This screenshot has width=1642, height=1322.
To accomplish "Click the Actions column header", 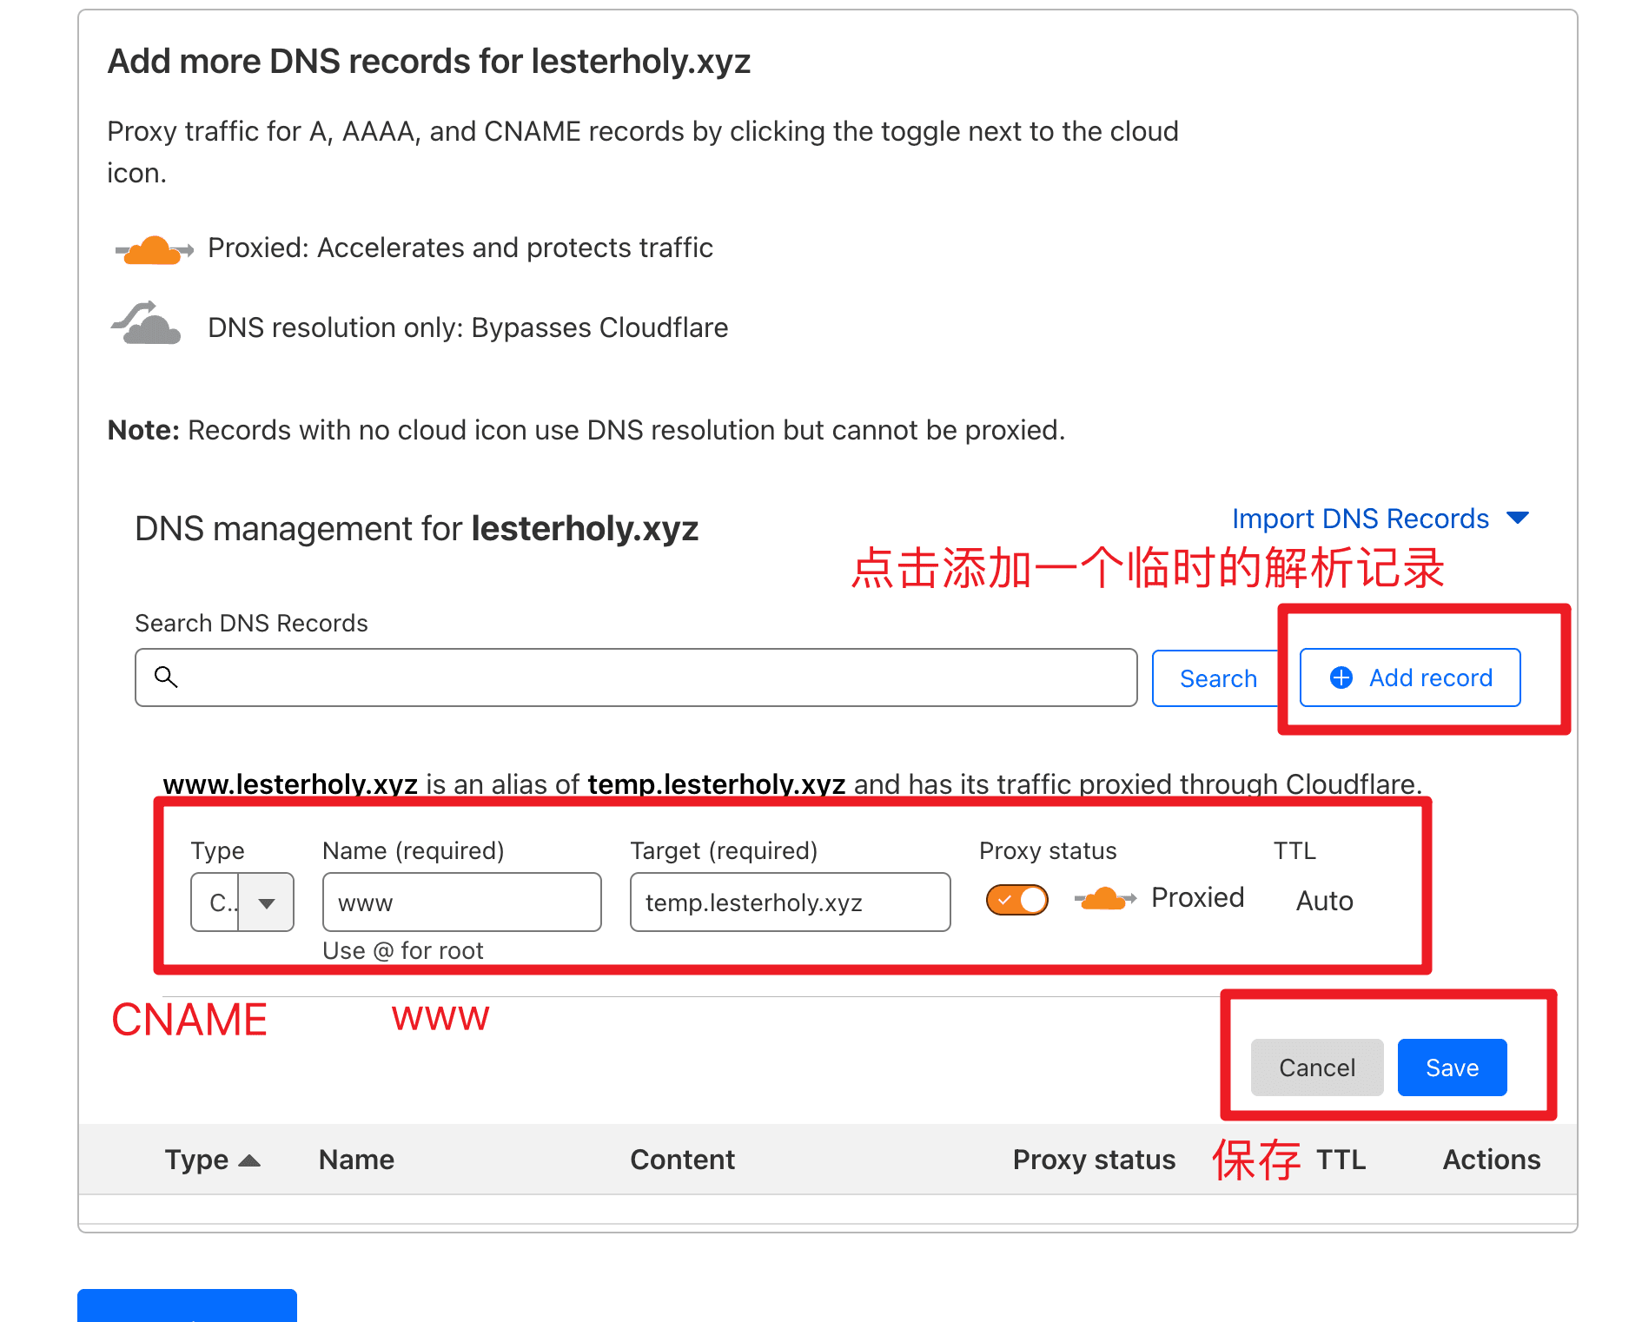I will pos(1492,1160).
